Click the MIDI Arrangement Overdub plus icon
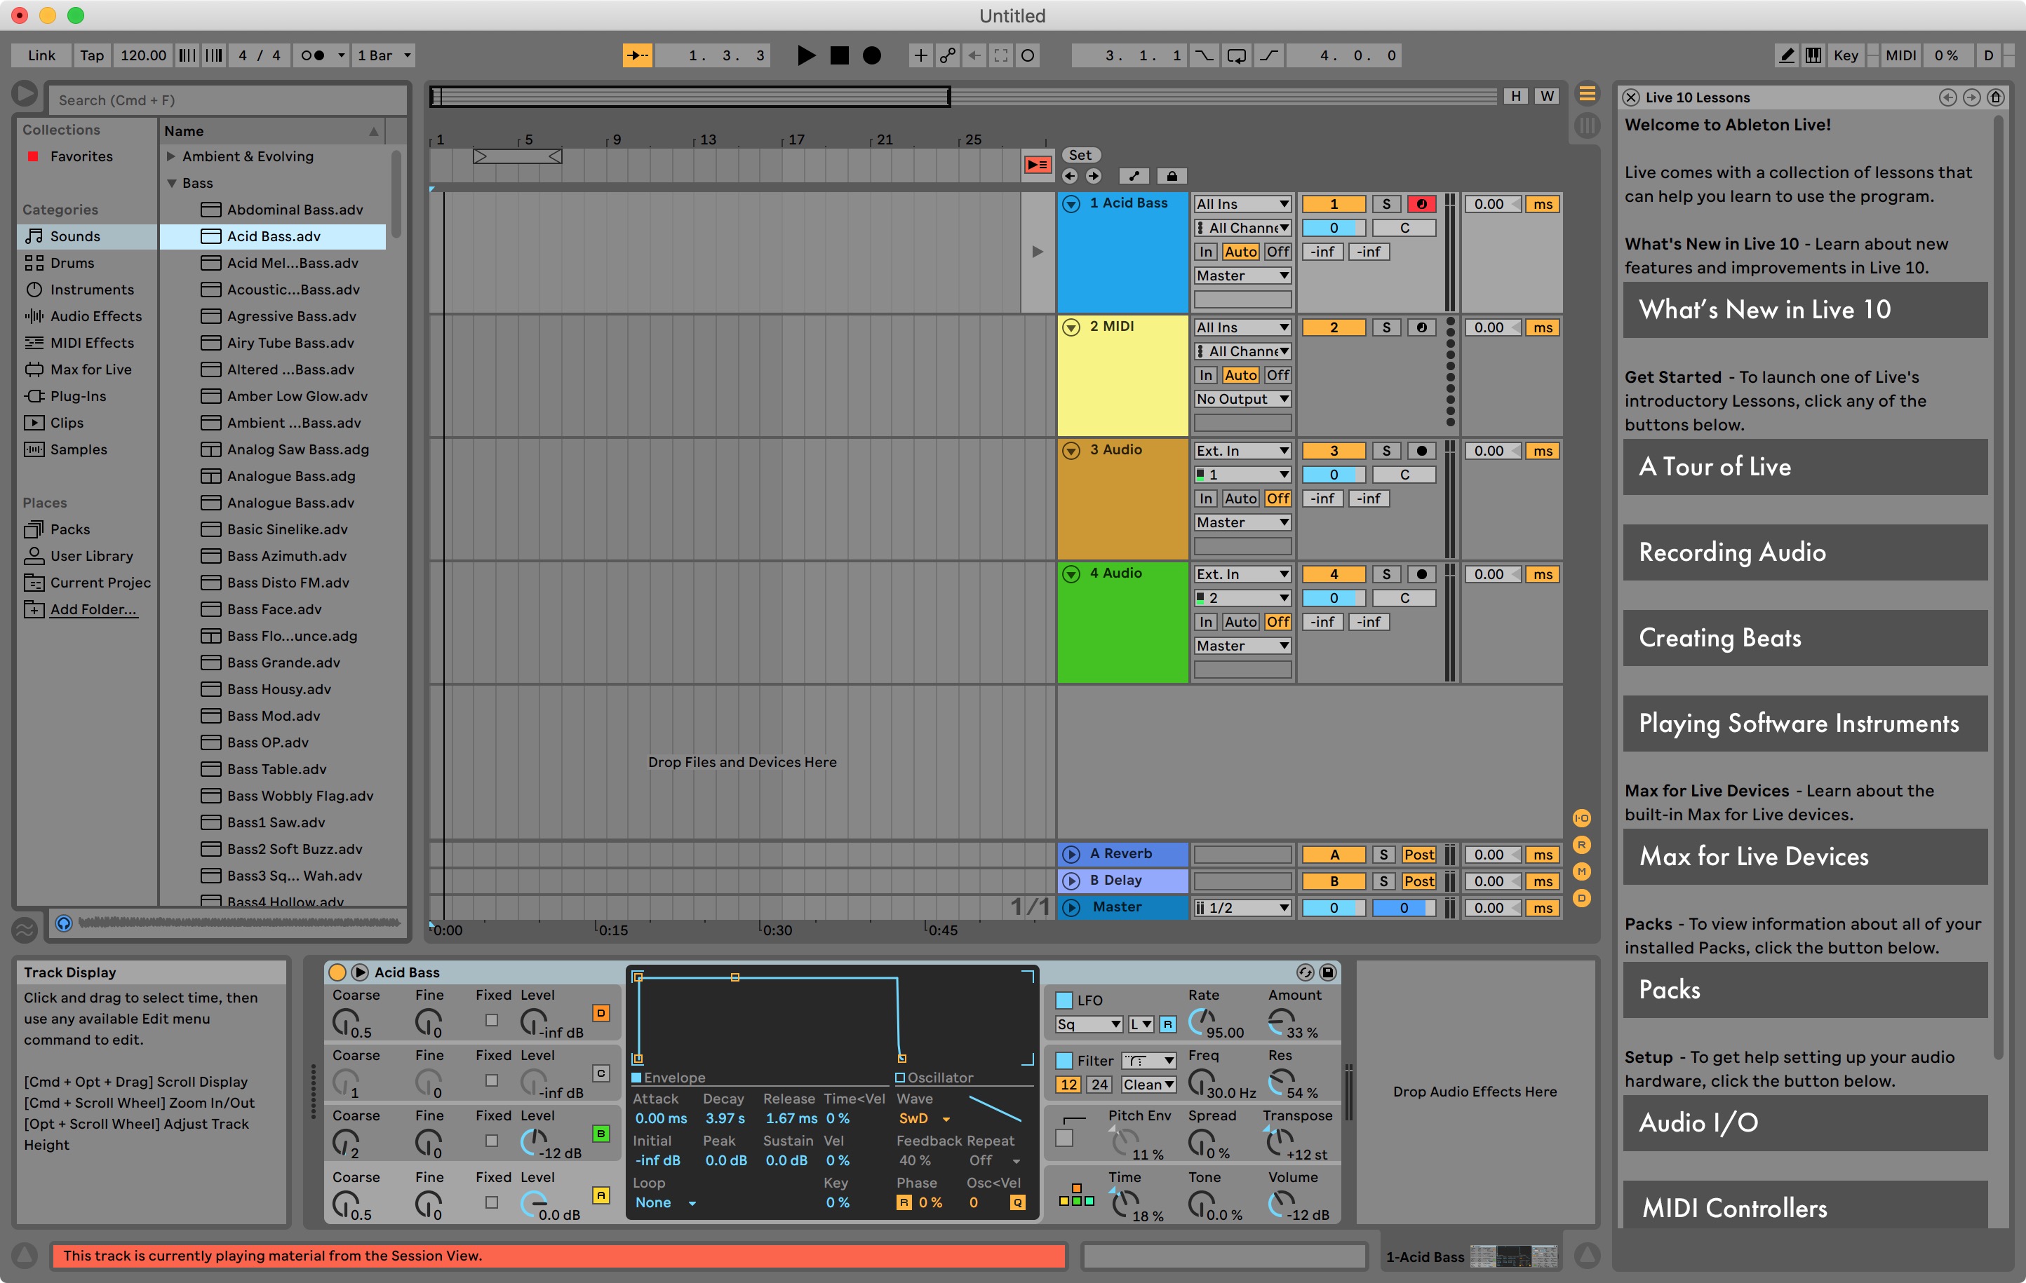Screen dimensions: 2026x1283 coord(920,55)
